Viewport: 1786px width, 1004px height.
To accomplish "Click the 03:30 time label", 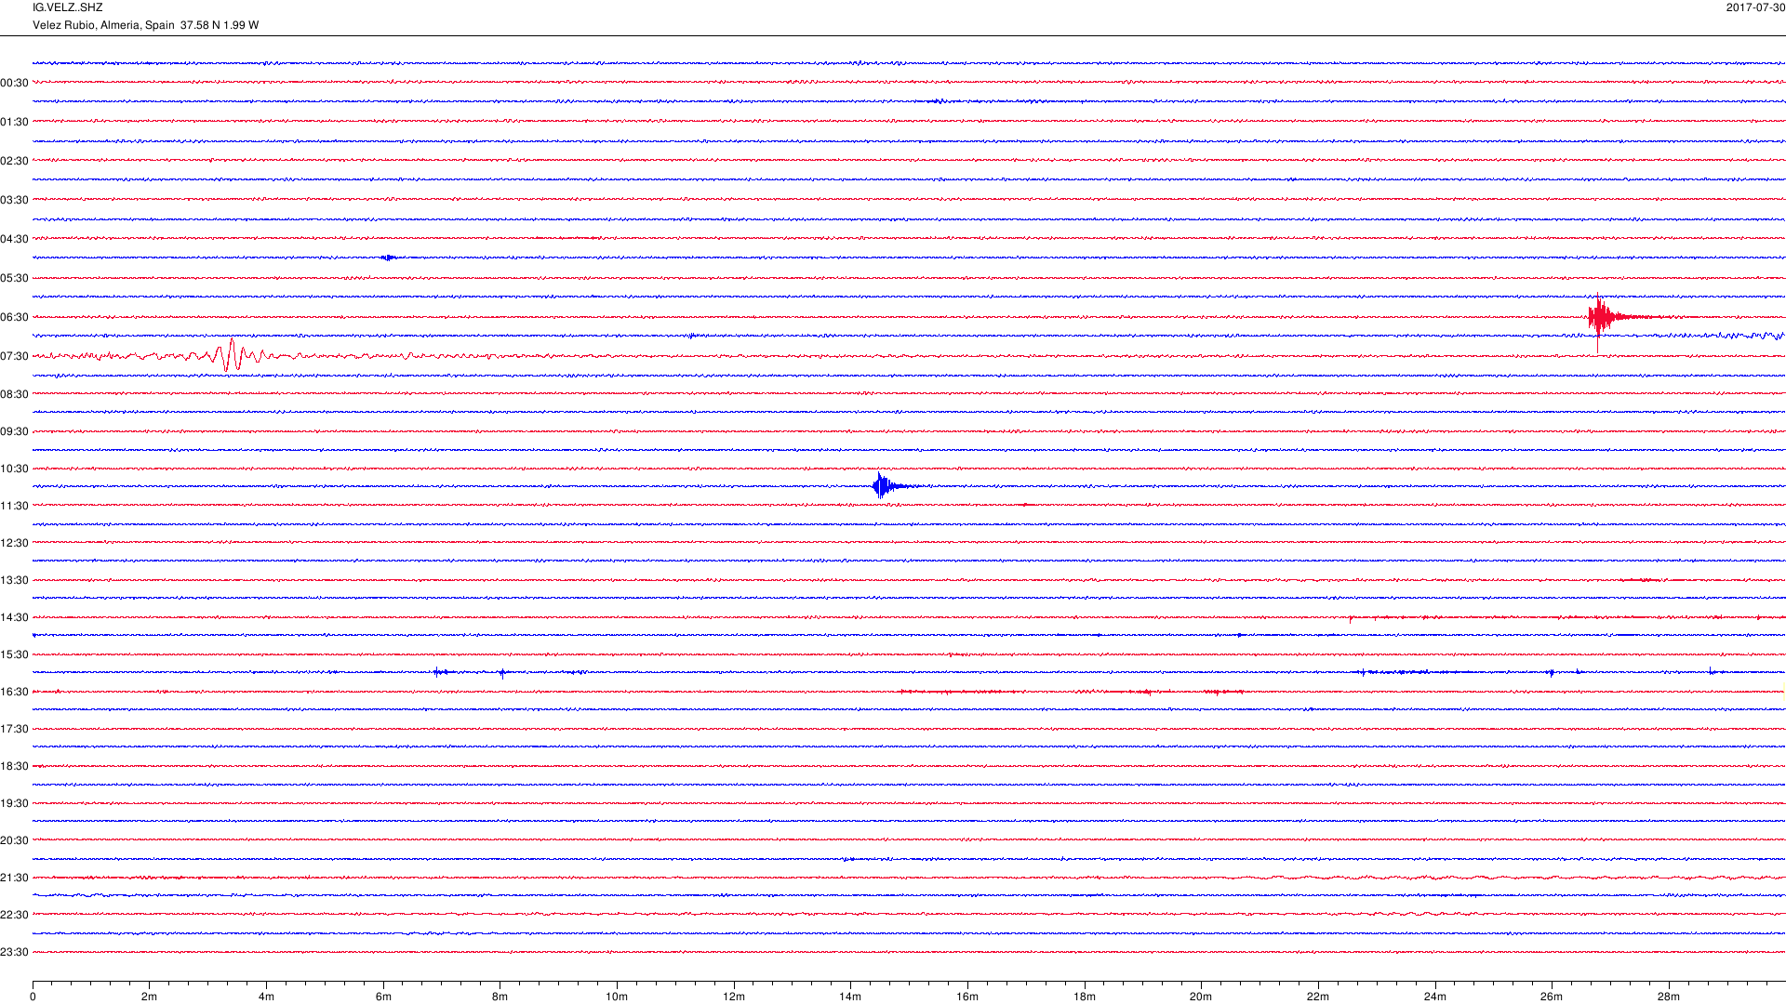I will pyautogui.click(x=14, y=200).
